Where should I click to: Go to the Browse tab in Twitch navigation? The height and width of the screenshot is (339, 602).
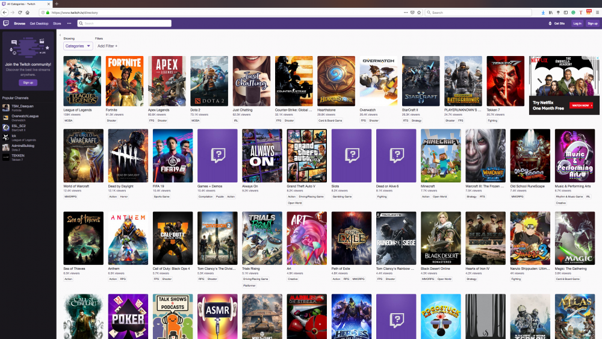pyautogui.click(x=20, y=23)
